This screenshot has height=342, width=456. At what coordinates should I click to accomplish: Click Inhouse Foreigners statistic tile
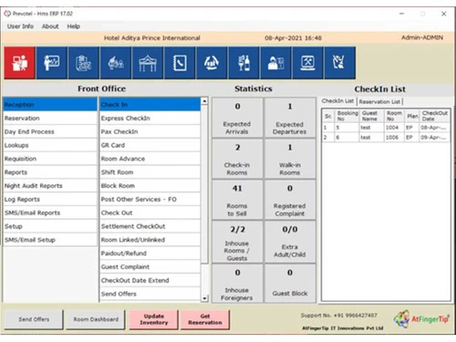coord(237,284)
